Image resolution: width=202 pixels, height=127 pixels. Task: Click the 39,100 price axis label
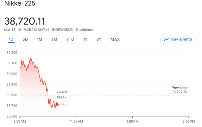coord(12,63)
